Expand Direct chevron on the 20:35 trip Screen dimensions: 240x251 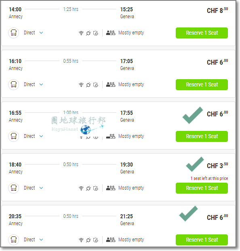pyautogui.click(x=41, y=239)
